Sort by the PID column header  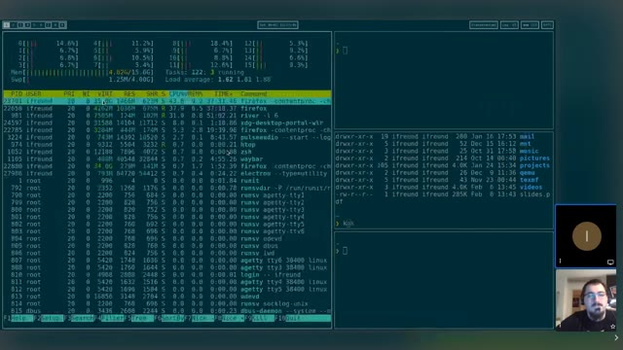point(17,94)
